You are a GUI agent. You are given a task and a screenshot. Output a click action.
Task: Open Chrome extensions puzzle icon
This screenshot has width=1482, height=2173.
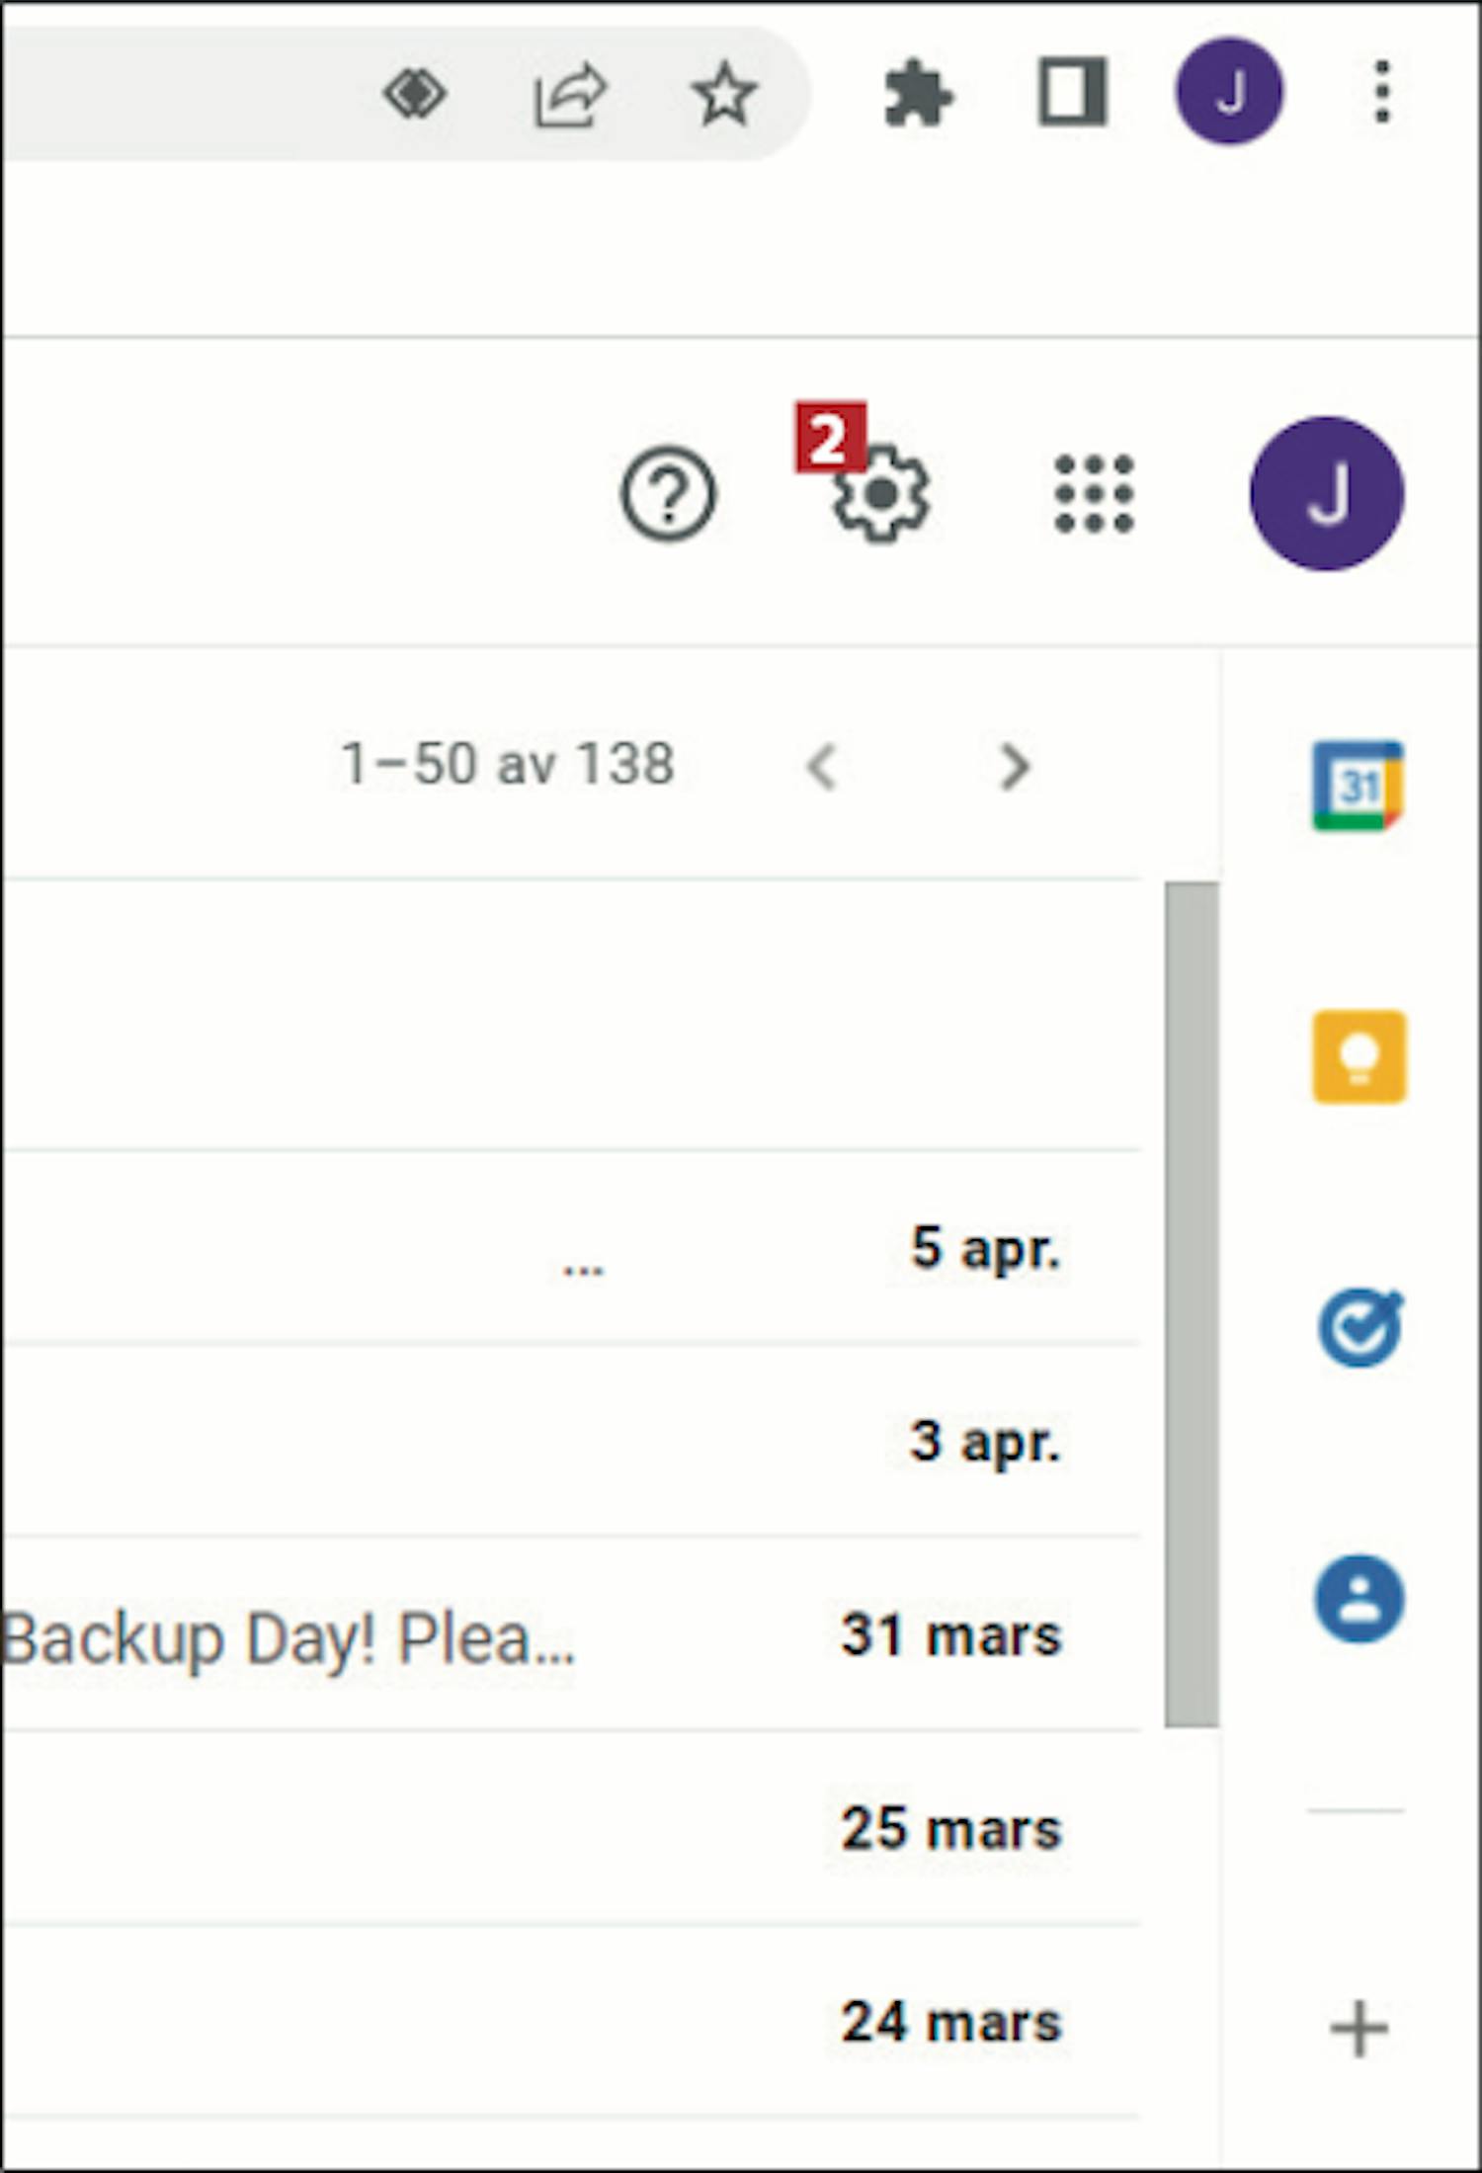click(x=917, y=94)
